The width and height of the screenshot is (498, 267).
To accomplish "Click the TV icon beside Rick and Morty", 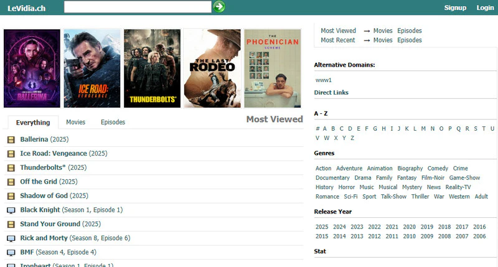I will click(11, 238).
